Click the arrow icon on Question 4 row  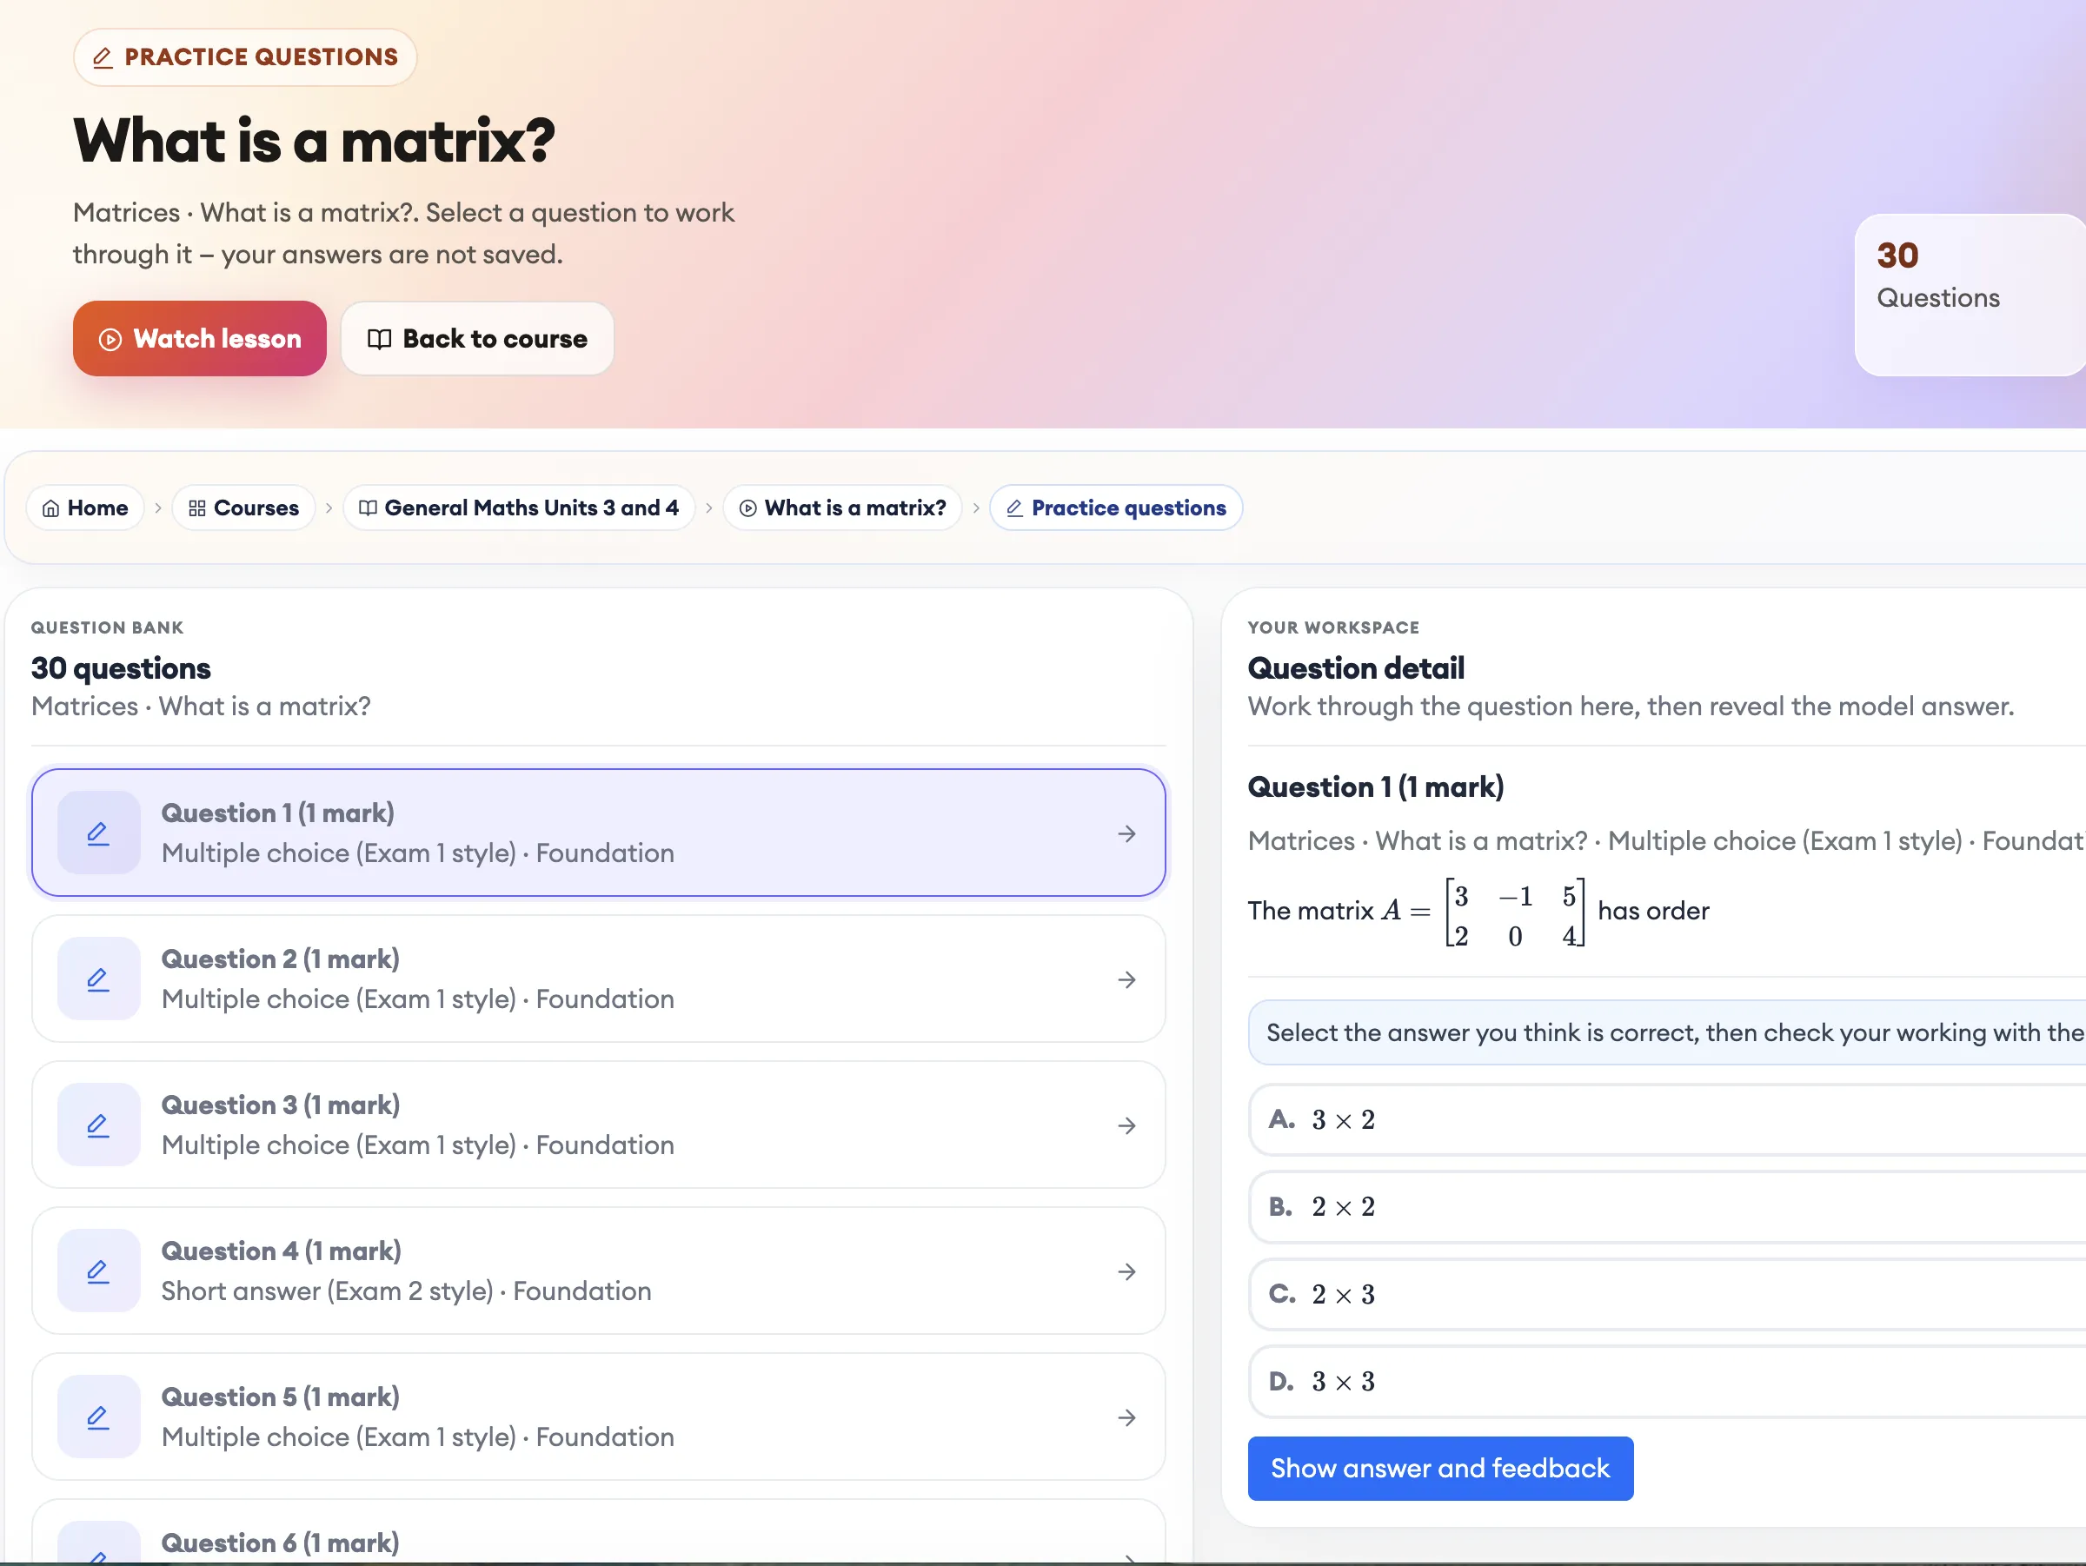tap(1127, 1273)
